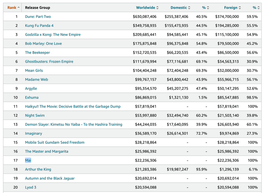This screenshot has width=263, height=193.
Task: Open Demon Slayer: Kimetsu No Yaiba link
Action: click(74, 124)
